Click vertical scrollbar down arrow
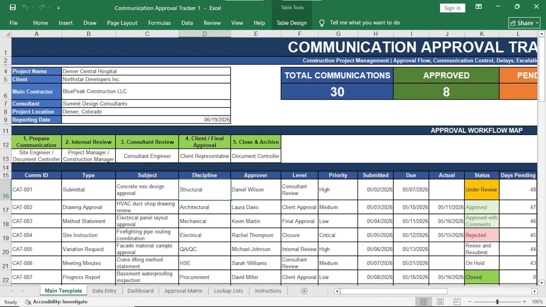Screen dimensions: 546x307 click(x=542, y=283)
